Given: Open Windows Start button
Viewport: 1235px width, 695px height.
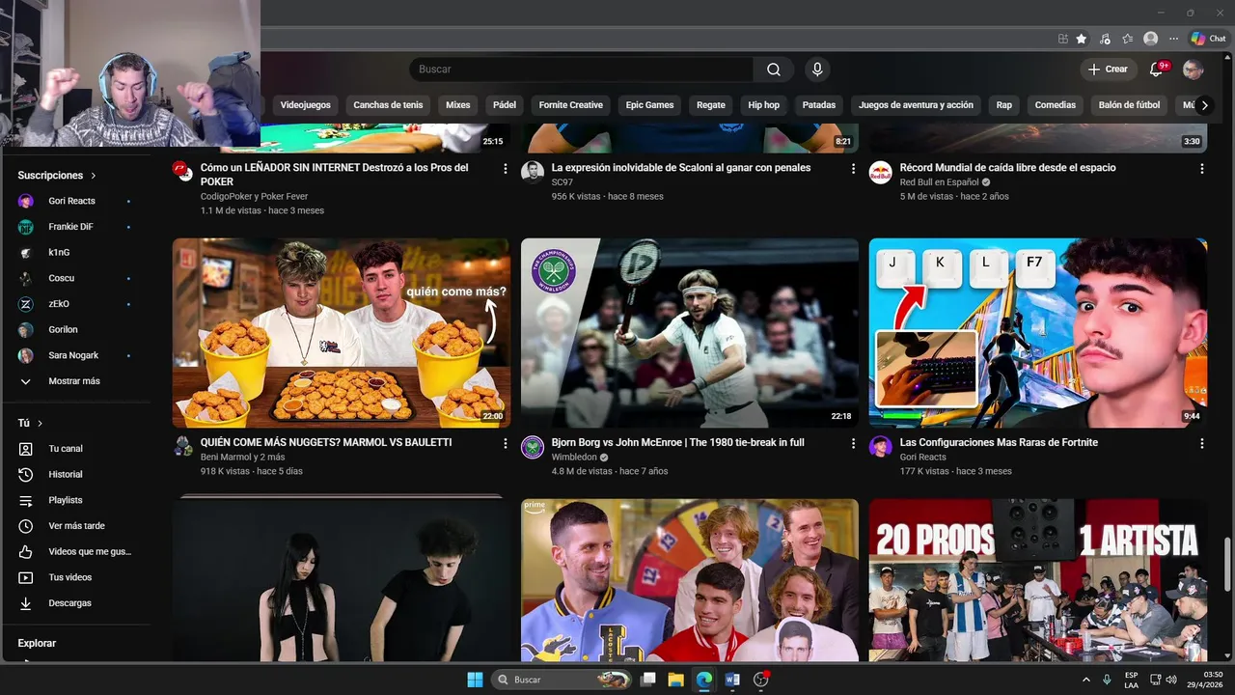Looking at the screenshot, I should [x=475, y=680].
